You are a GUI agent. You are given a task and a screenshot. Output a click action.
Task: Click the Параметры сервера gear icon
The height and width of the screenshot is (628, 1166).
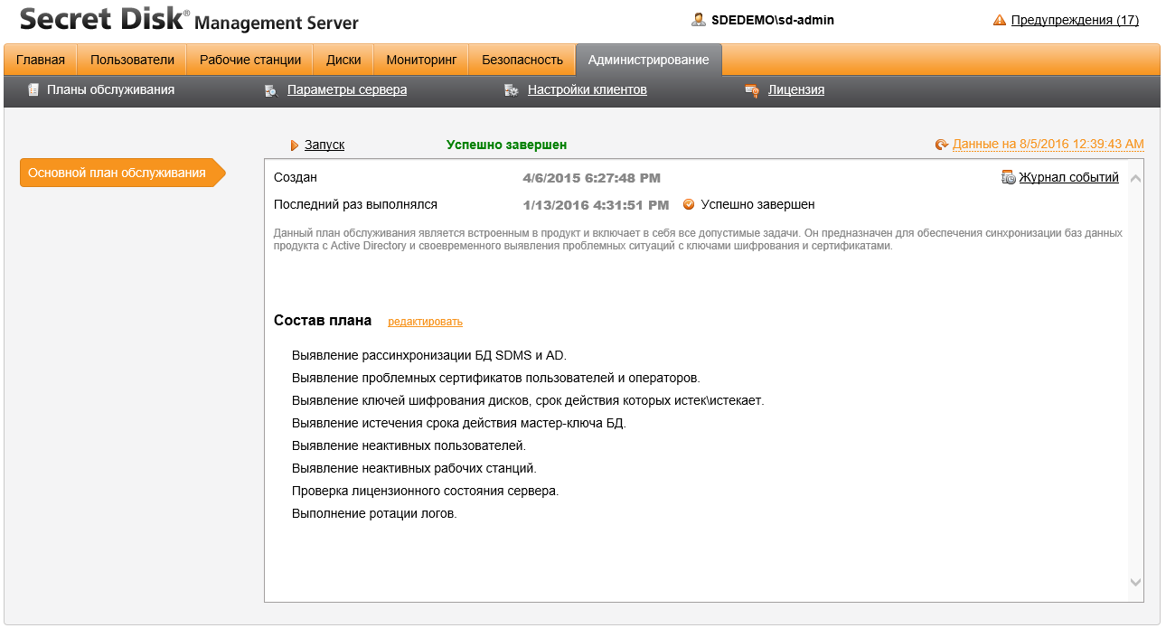(x=270, y=90)
